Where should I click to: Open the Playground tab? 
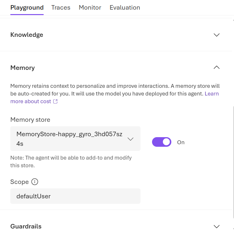point(27,7)
